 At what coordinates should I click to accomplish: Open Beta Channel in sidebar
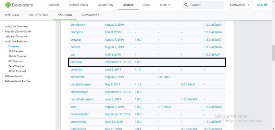tap(16, 66)
